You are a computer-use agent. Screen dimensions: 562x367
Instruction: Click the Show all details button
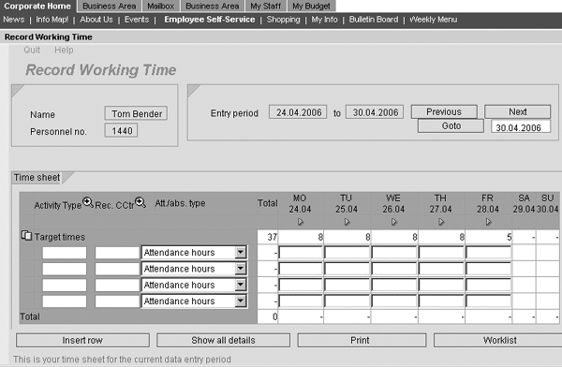(223, 340)
